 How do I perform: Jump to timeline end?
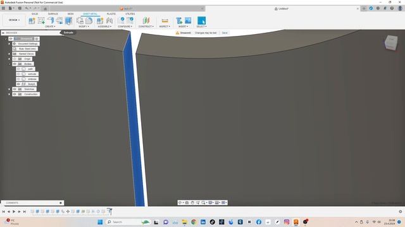(x=25, y=212)
